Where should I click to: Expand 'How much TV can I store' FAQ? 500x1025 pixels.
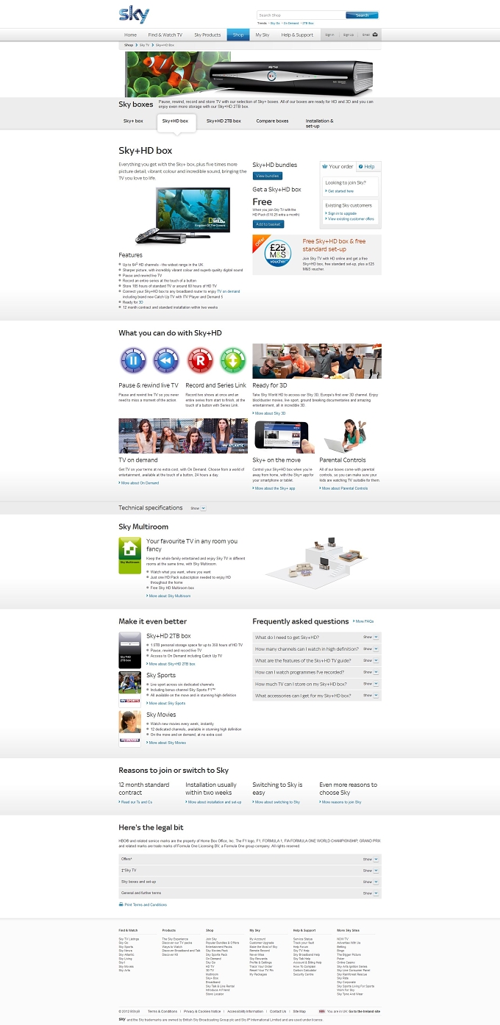click(317, 684)
